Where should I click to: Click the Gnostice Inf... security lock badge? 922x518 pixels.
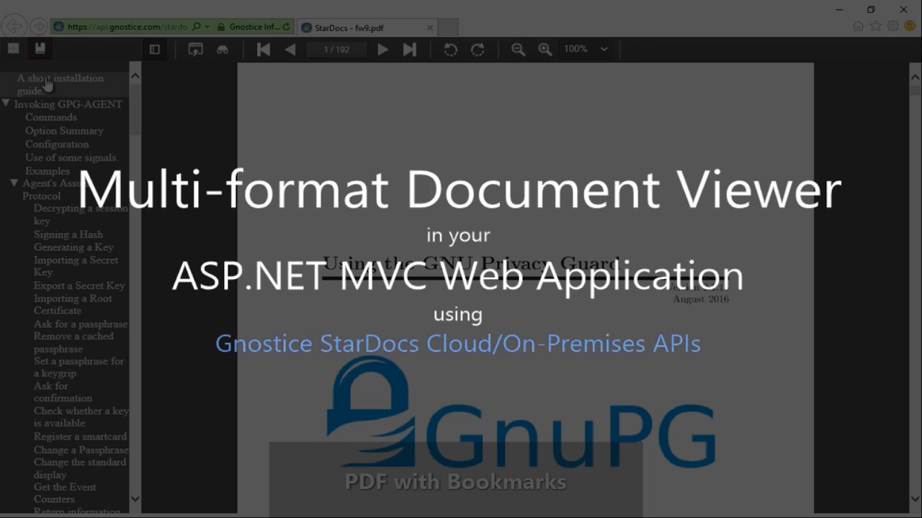point(249,27)
